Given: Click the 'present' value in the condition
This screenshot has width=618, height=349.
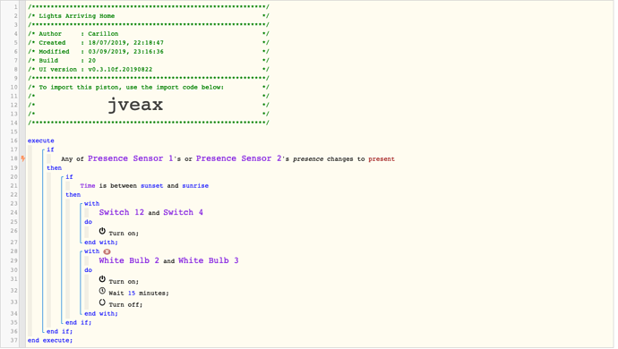Looking at the screenshot, I should pos(382,159).
